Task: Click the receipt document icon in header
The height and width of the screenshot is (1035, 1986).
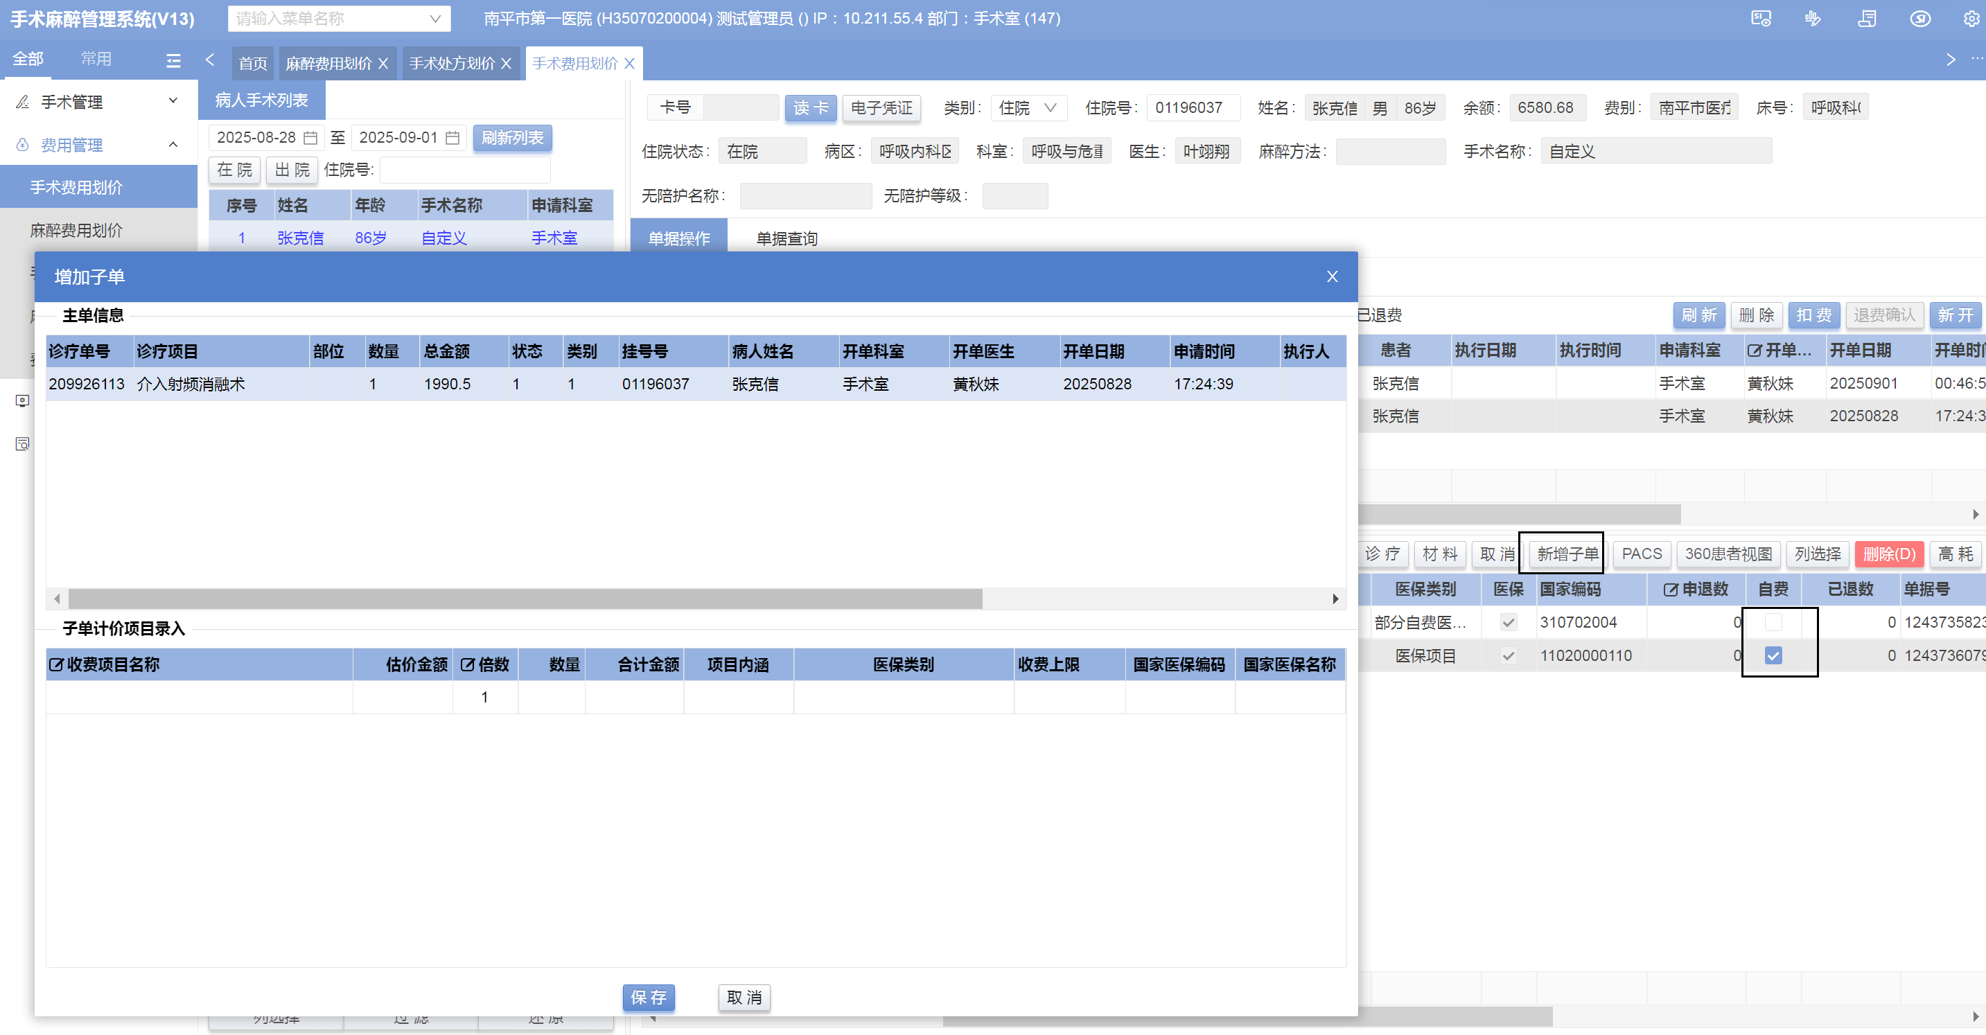Action: pyautogui.click(x=1867, y=19)
